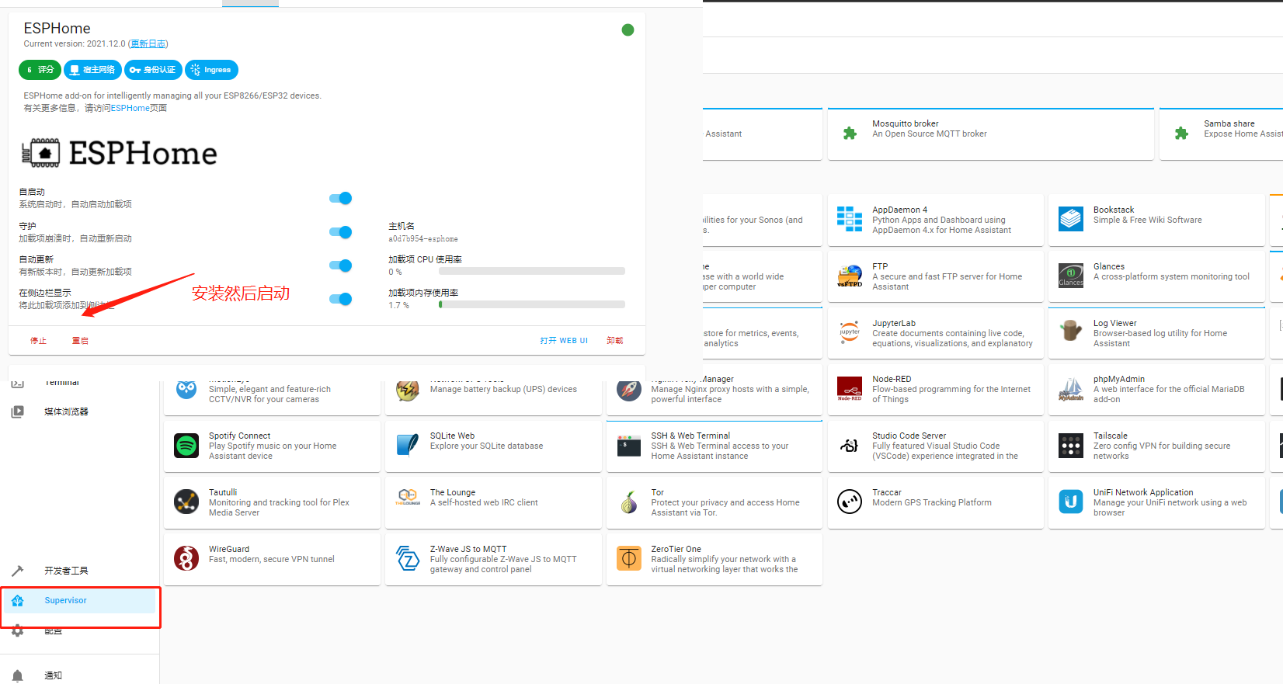Click the Mosquitto broker puzzle icon

coord(850,134)
